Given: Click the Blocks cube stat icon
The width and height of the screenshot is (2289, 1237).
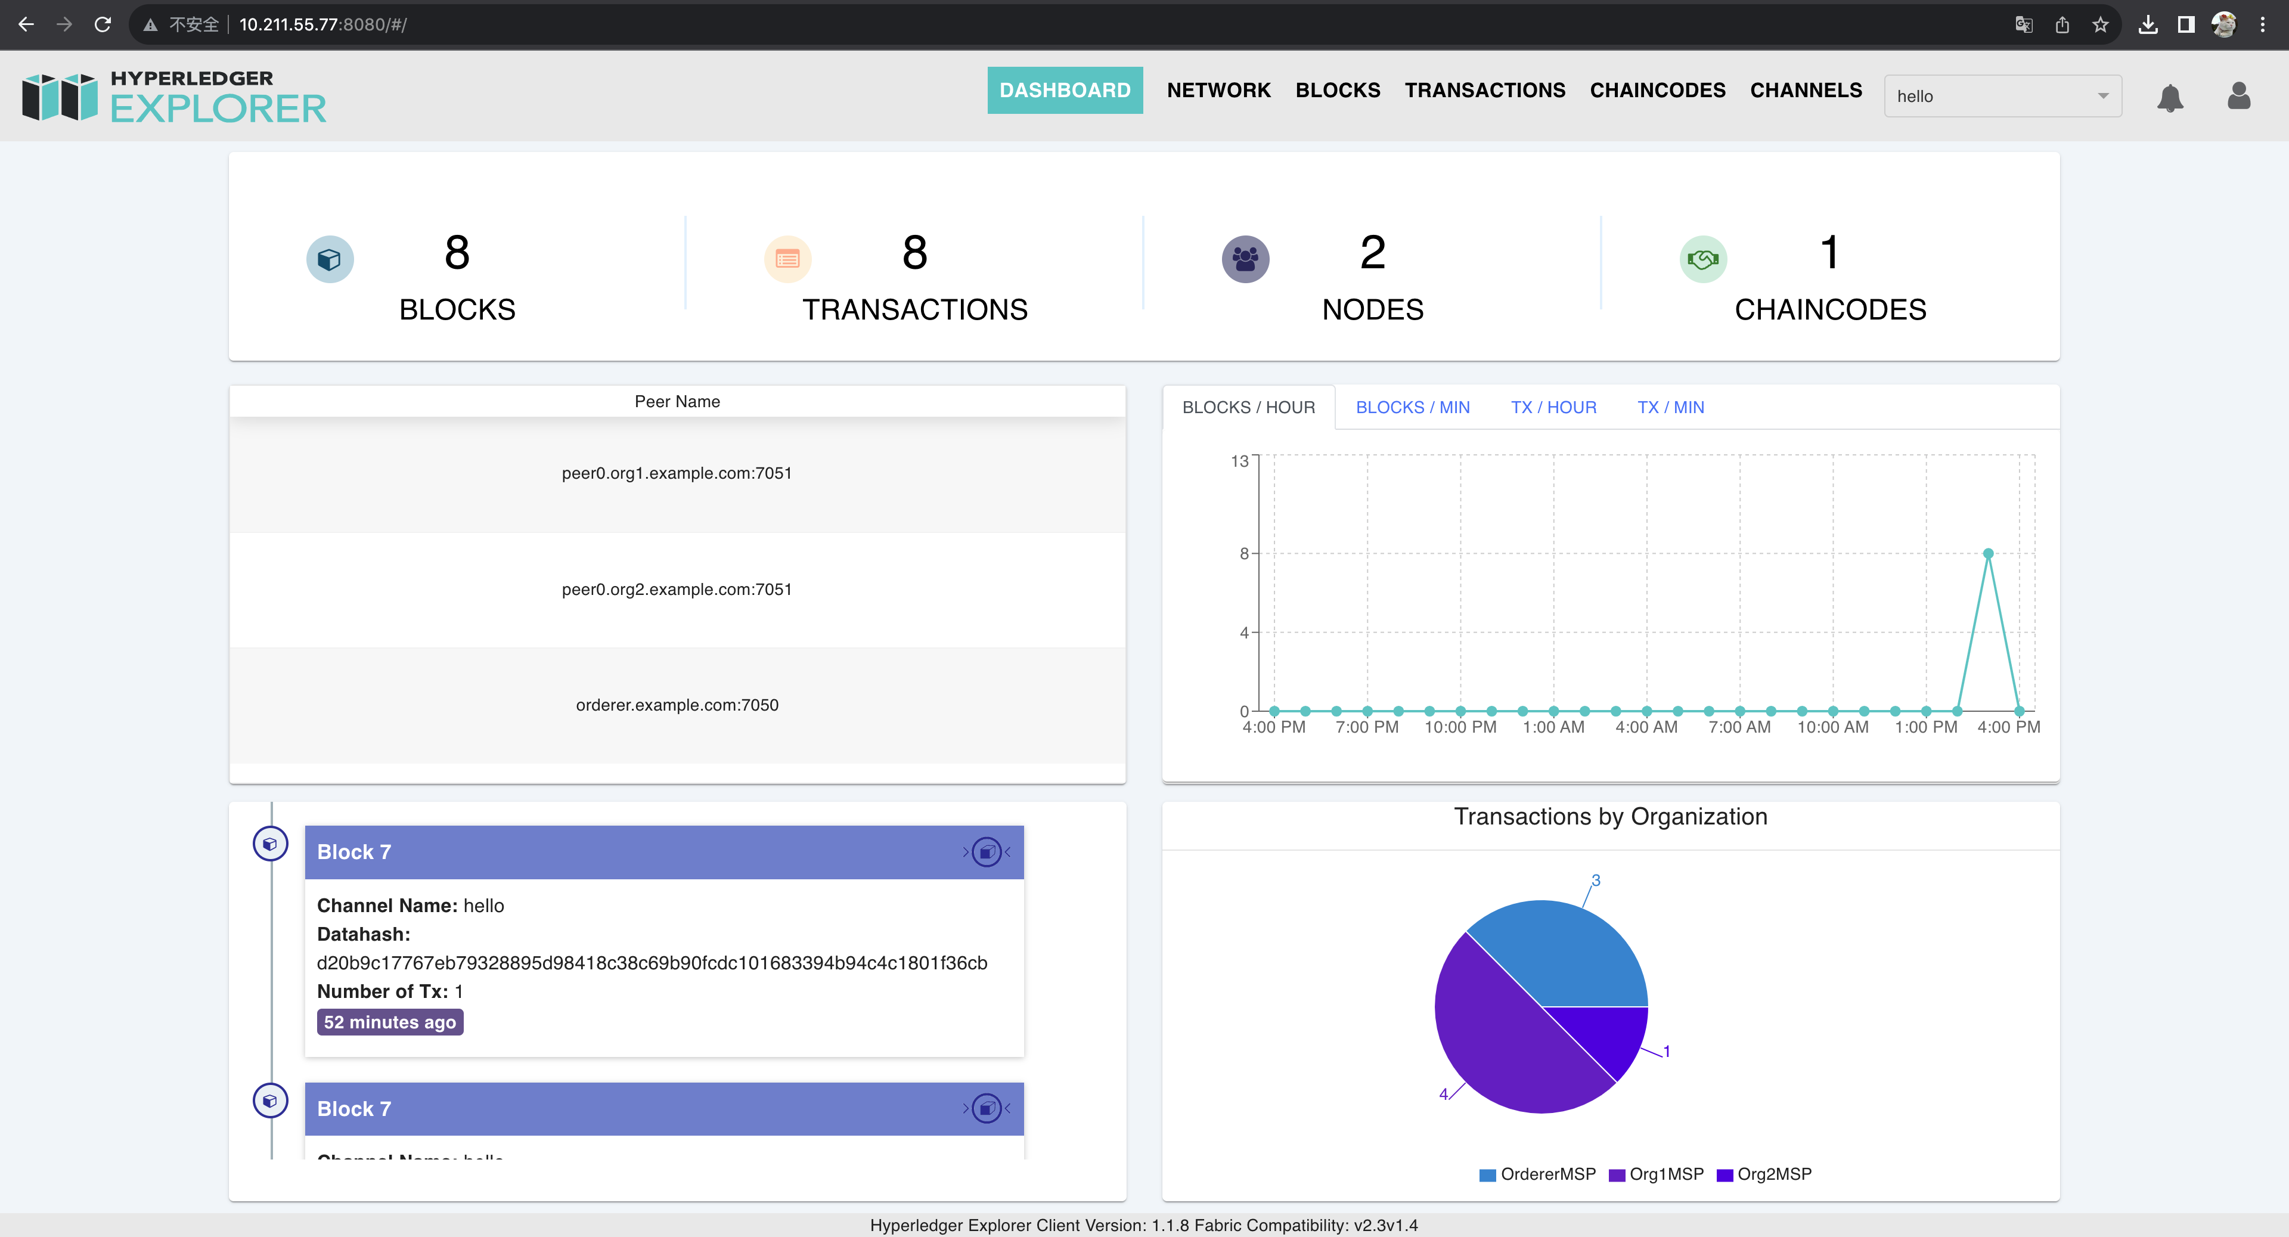Looking at the screenshot, I should (330, 259).
